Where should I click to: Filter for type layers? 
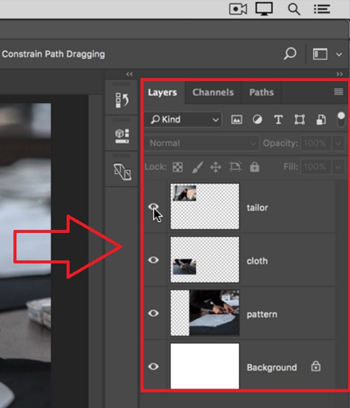[x=279, y=120]
